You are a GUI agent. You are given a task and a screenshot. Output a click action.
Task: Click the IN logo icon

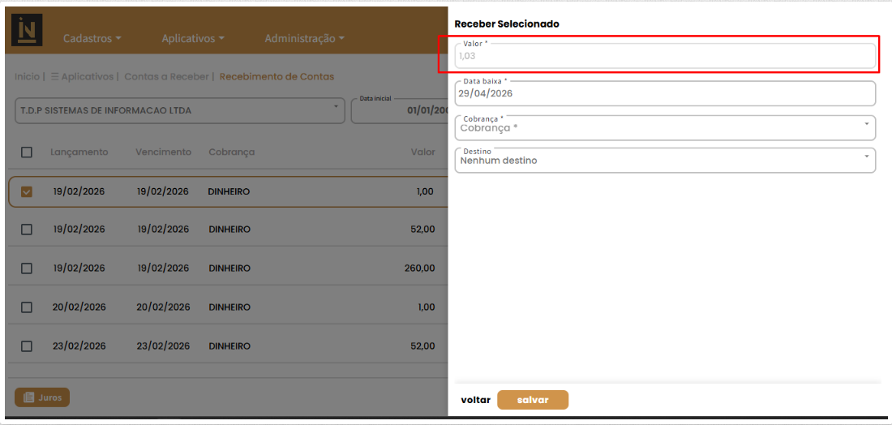[27, 30]
